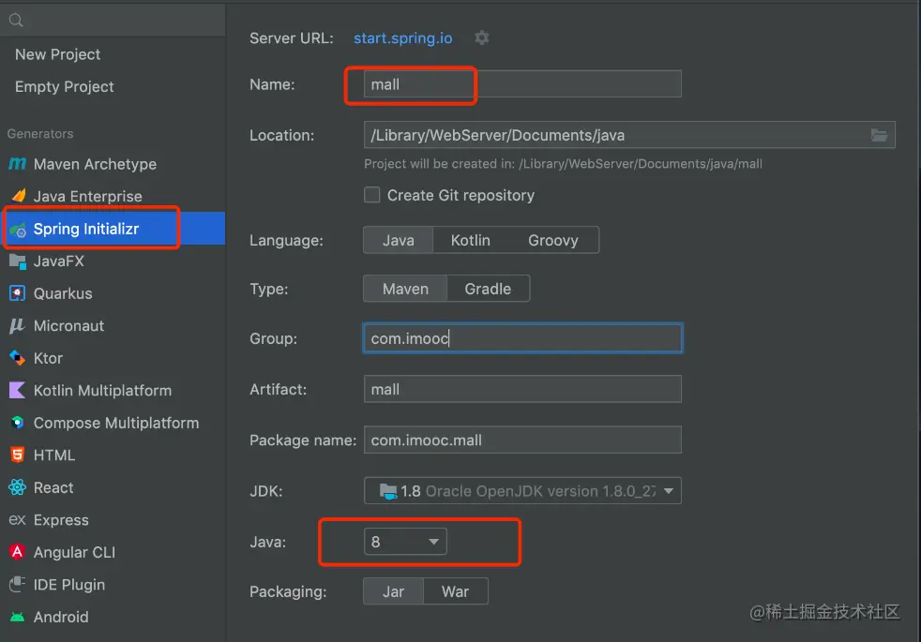Set project type to Gradle
This screenshot has height=642, width=921.
click(488, 289)
